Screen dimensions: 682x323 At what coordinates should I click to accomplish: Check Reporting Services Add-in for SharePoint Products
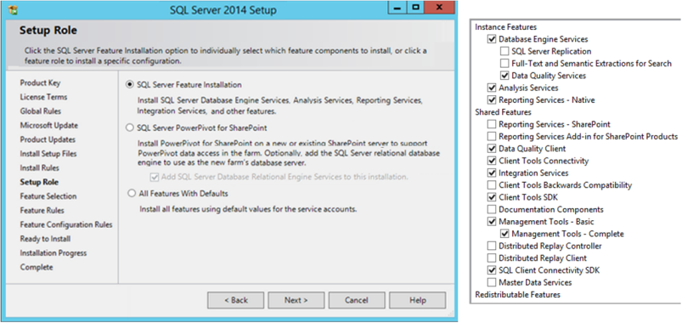(492, 137)
